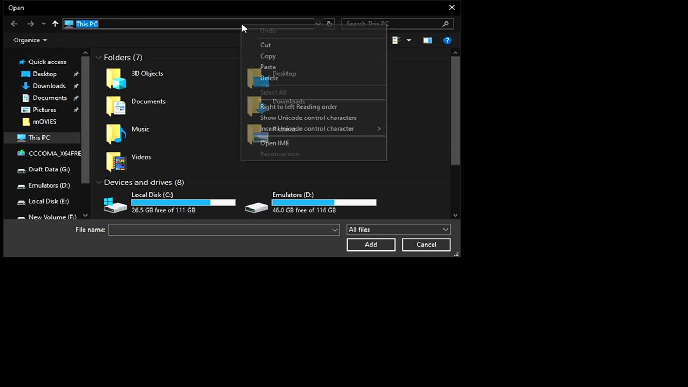Collapse the Folders (7) group
This screenshot has height=387, width=688.
click(98, 58)
